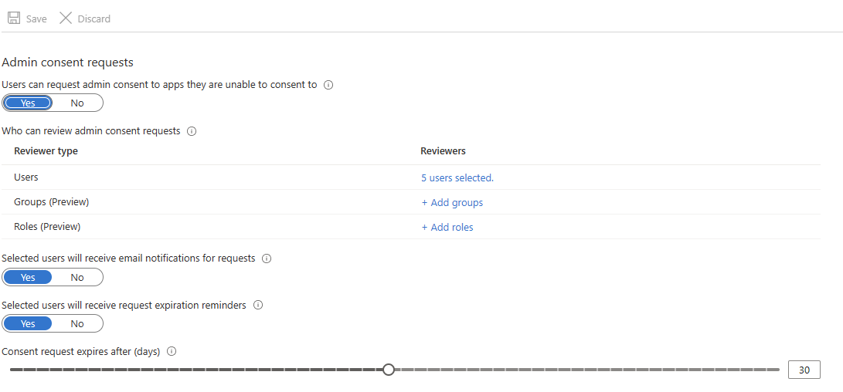Screen dimensions: 843x392
Task: Click 'Selected users will receive email notifications' label
Action: [x=128, y=259]
